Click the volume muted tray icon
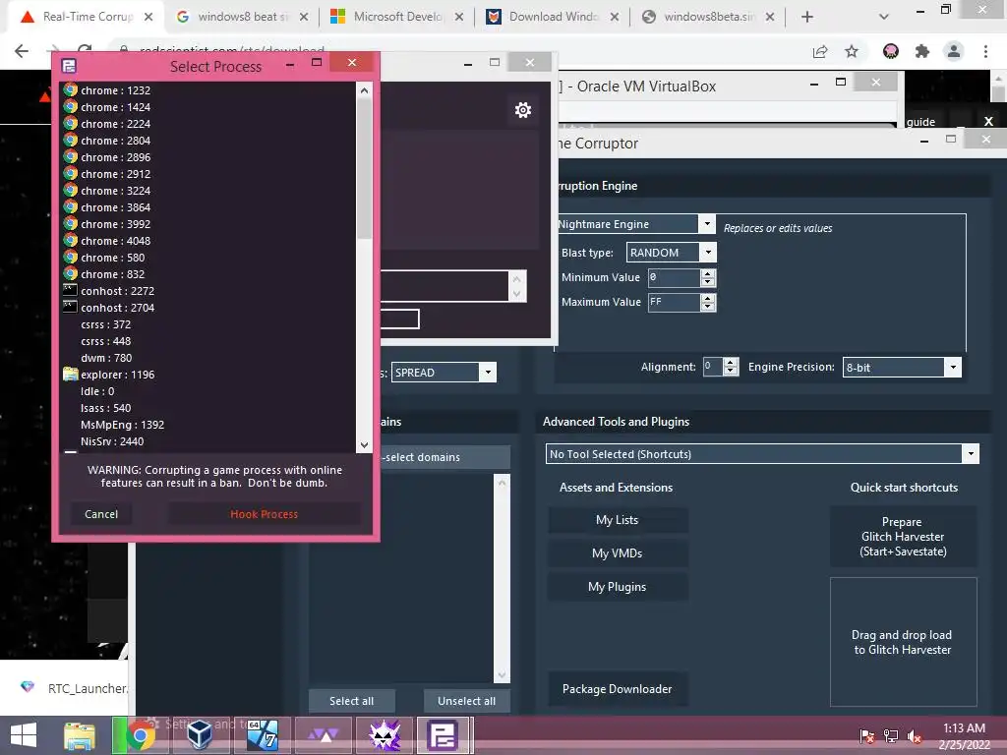The image size is (1007, 755). (x=915, y=736)
